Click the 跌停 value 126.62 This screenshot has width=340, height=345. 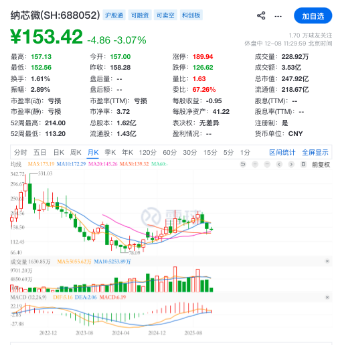click(x=203, y=68)
